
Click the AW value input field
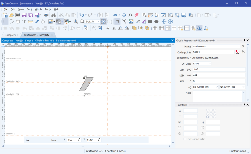[x=219, y=81]
